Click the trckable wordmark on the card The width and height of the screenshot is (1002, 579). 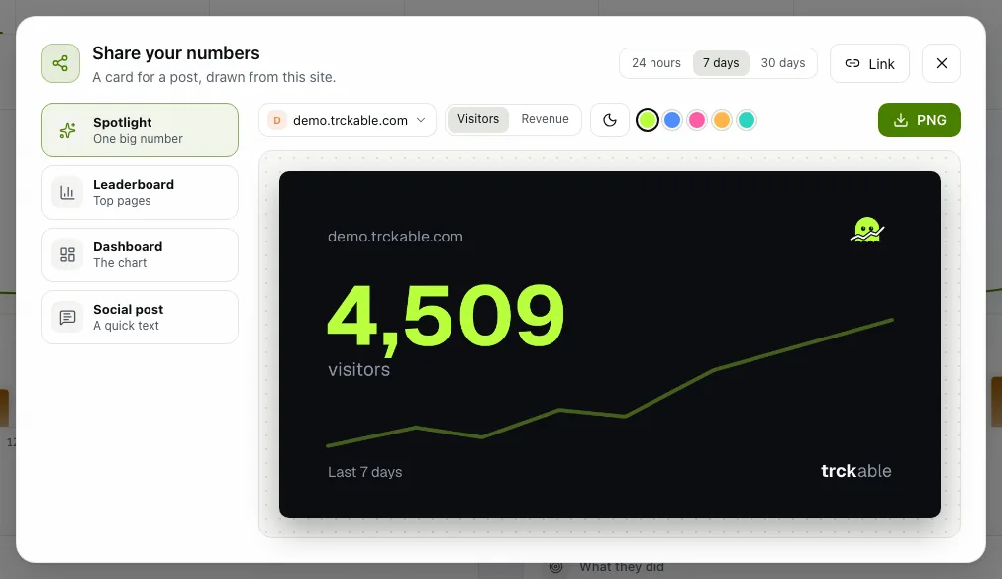pos(856,471)
